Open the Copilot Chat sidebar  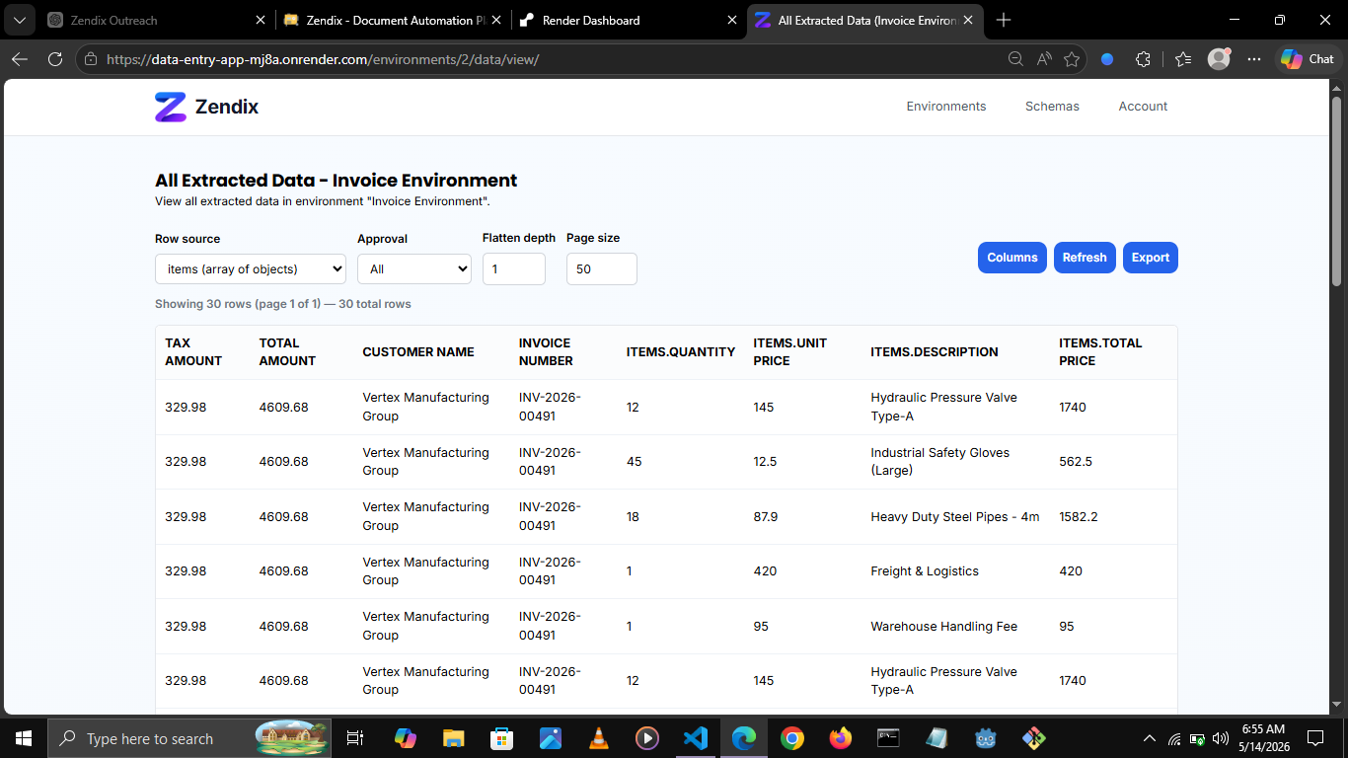pos(1308,59)
